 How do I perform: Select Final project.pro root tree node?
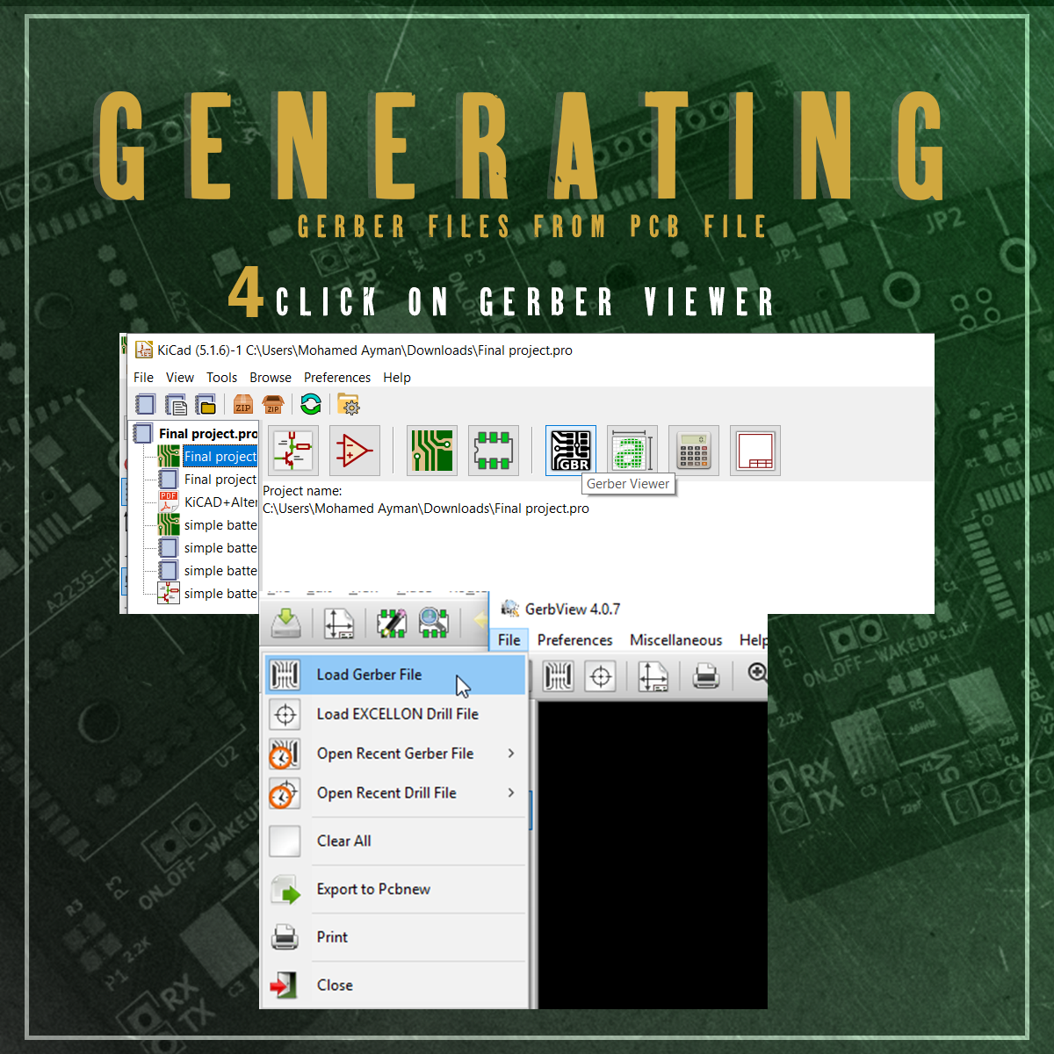tap(208, 433)
